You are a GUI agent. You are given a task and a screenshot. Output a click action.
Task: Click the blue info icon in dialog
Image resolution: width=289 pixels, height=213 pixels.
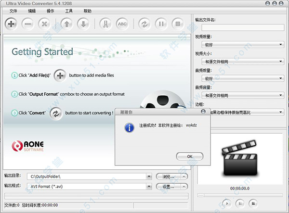click(130, 127)
